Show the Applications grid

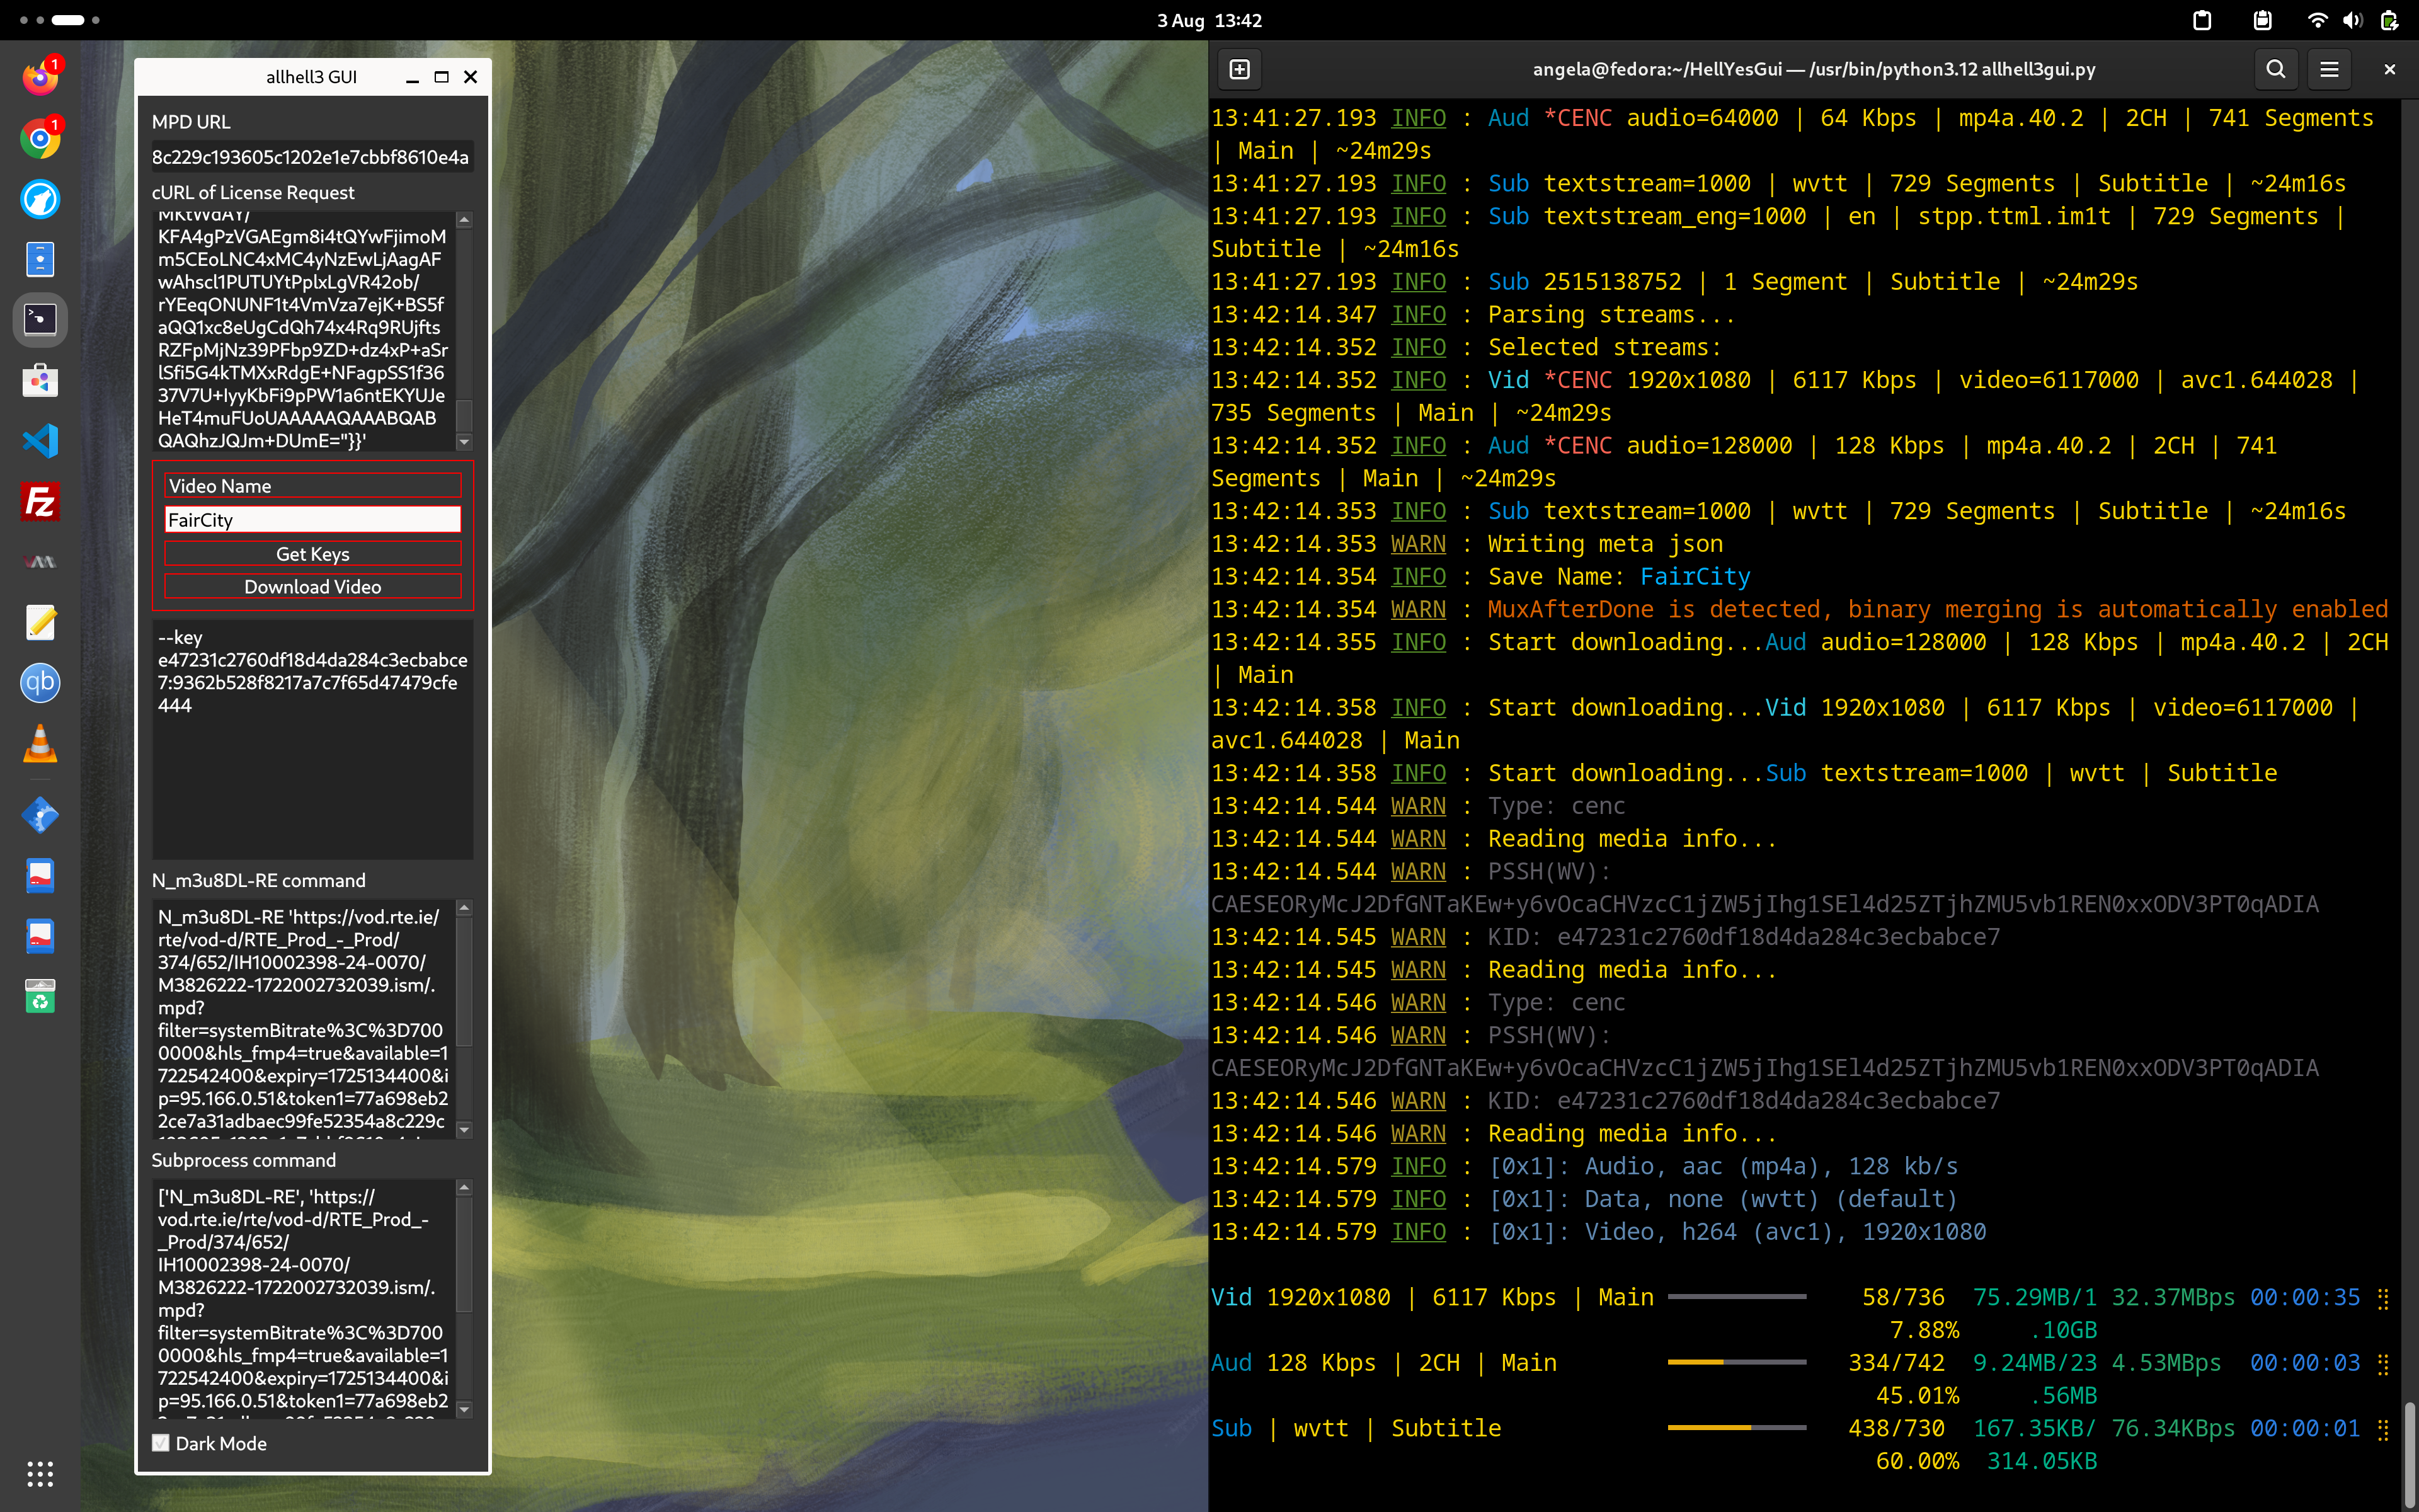[40, 1473]
